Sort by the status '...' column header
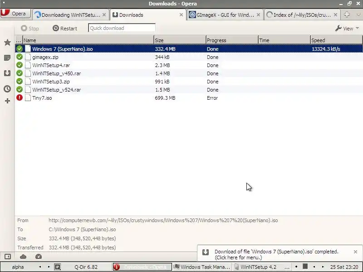 coord(19,40)
